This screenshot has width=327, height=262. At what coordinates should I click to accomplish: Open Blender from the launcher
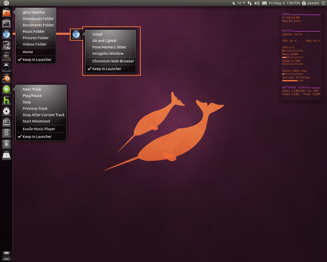[x=6, y=78]
